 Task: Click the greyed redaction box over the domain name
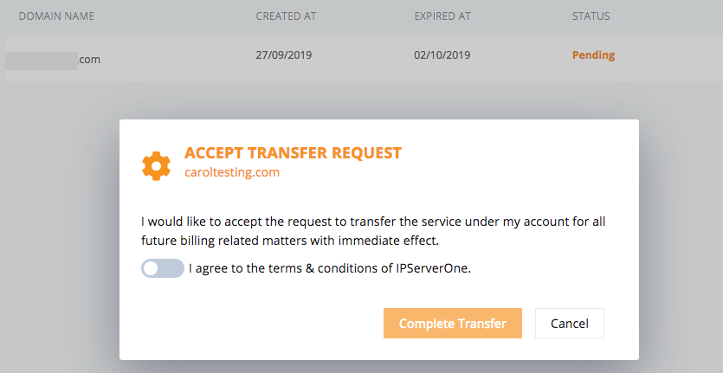[x=42, y=61]
